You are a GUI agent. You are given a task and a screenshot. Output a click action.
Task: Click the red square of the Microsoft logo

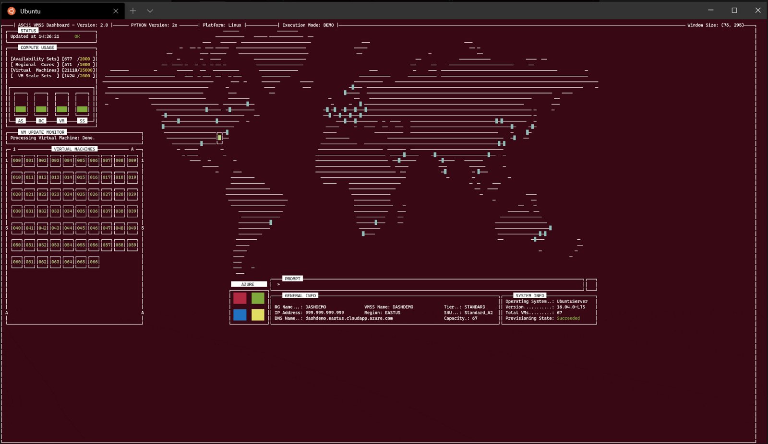(x=240, y=298)
